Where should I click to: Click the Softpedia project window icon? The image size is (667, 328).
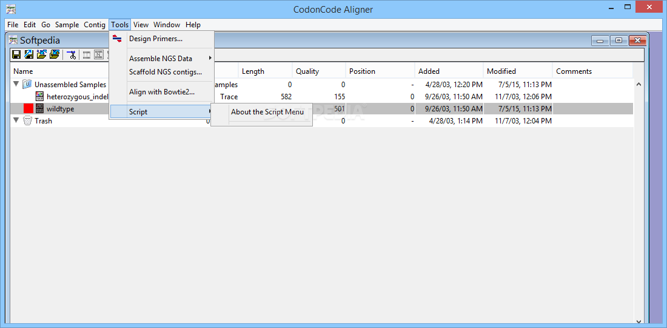[13, 41]
